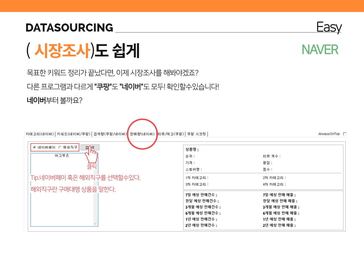This screenshot has width=364, height=253.
Task: Click the 6개월 예상 판매 매출 label
Action: tap(281, 213)
